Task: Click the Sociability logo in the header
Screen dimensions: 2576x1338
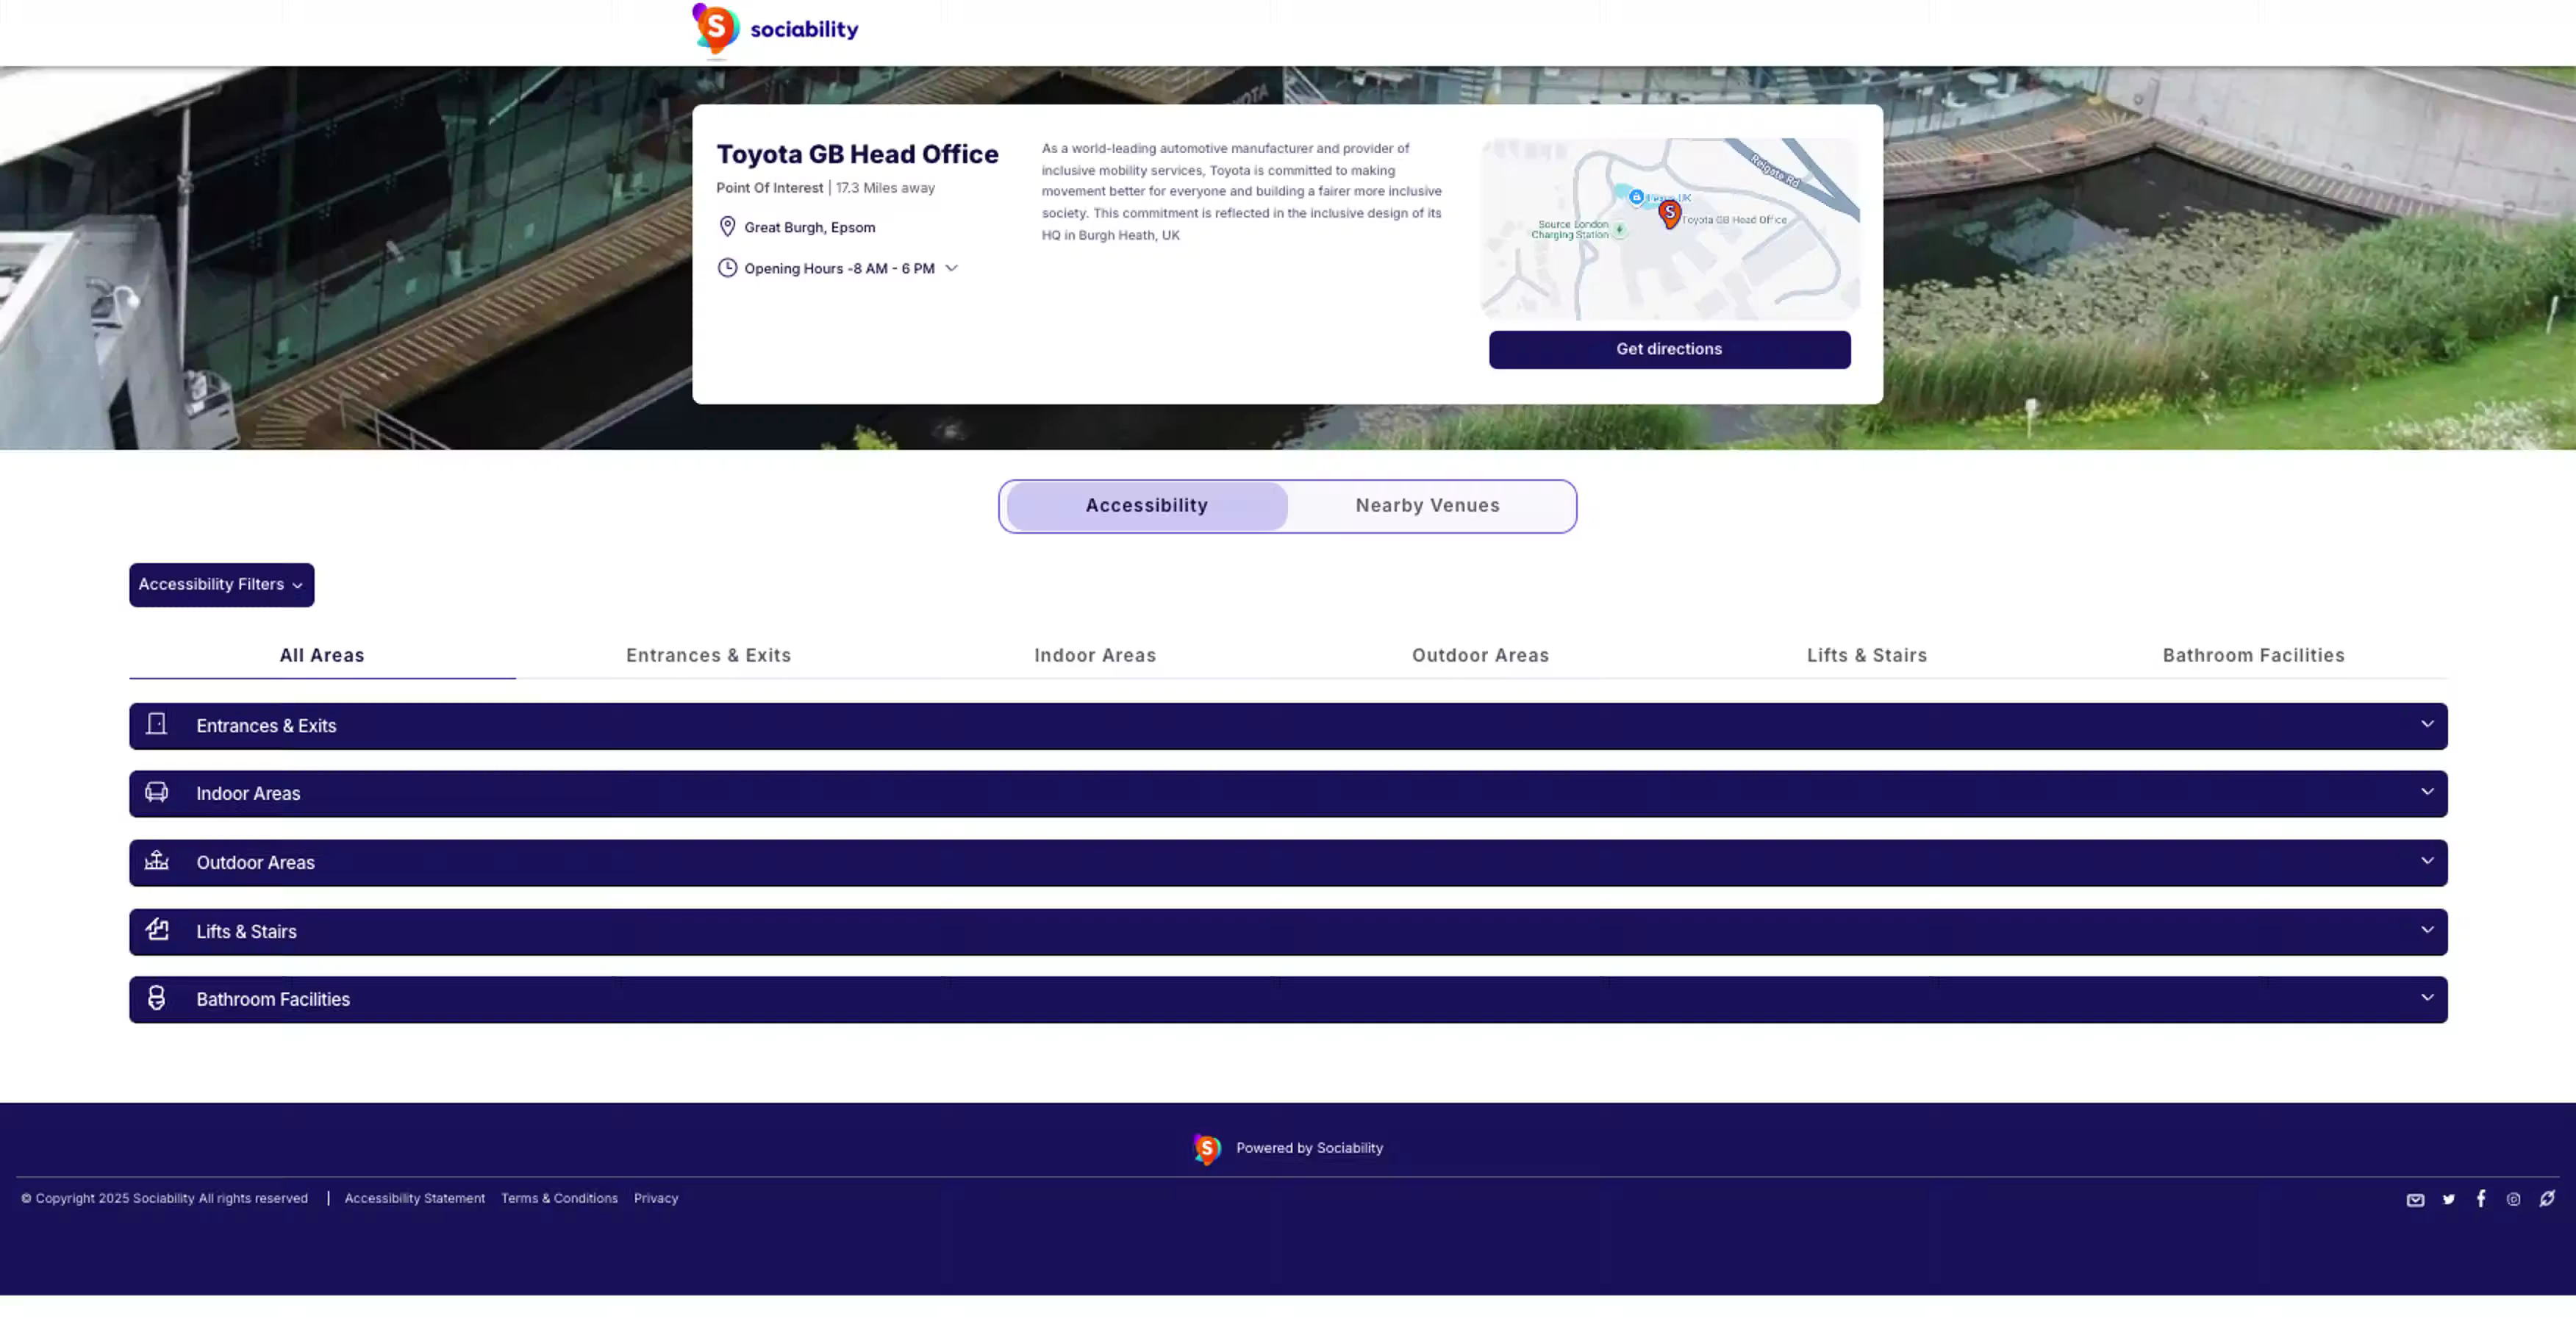Action: pos(775,29)
